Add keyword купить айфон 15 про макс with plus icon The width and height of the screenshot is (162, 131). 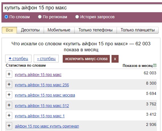pyautogui.click(x=9, y=74)
